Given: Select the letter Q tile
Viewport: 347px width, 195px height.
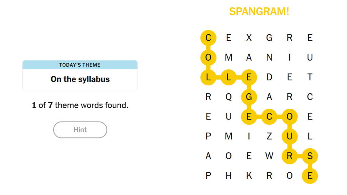Looking at the screenshot, I should click(229, 97).
